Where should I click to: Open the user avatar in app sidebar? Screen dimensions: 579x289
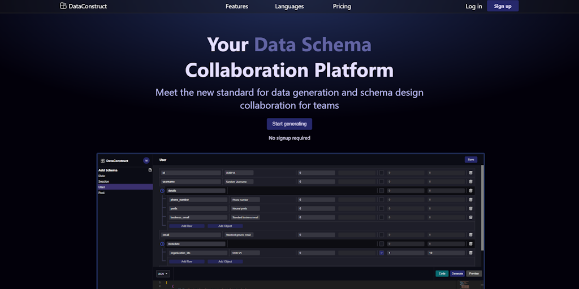[146, 161]
